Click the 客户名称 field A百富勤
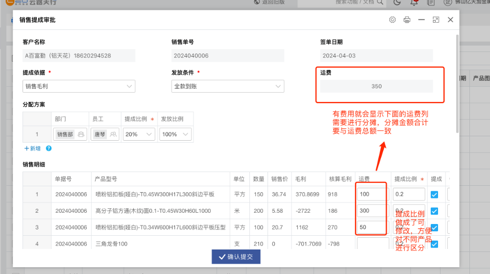490x274 pixels. [79, 55]
